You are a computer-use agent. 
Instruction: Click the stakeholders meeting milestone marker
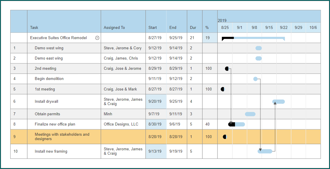[225, 137]
